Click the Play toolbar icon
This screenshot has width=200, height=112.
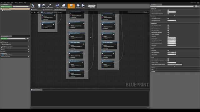(83, 6)
